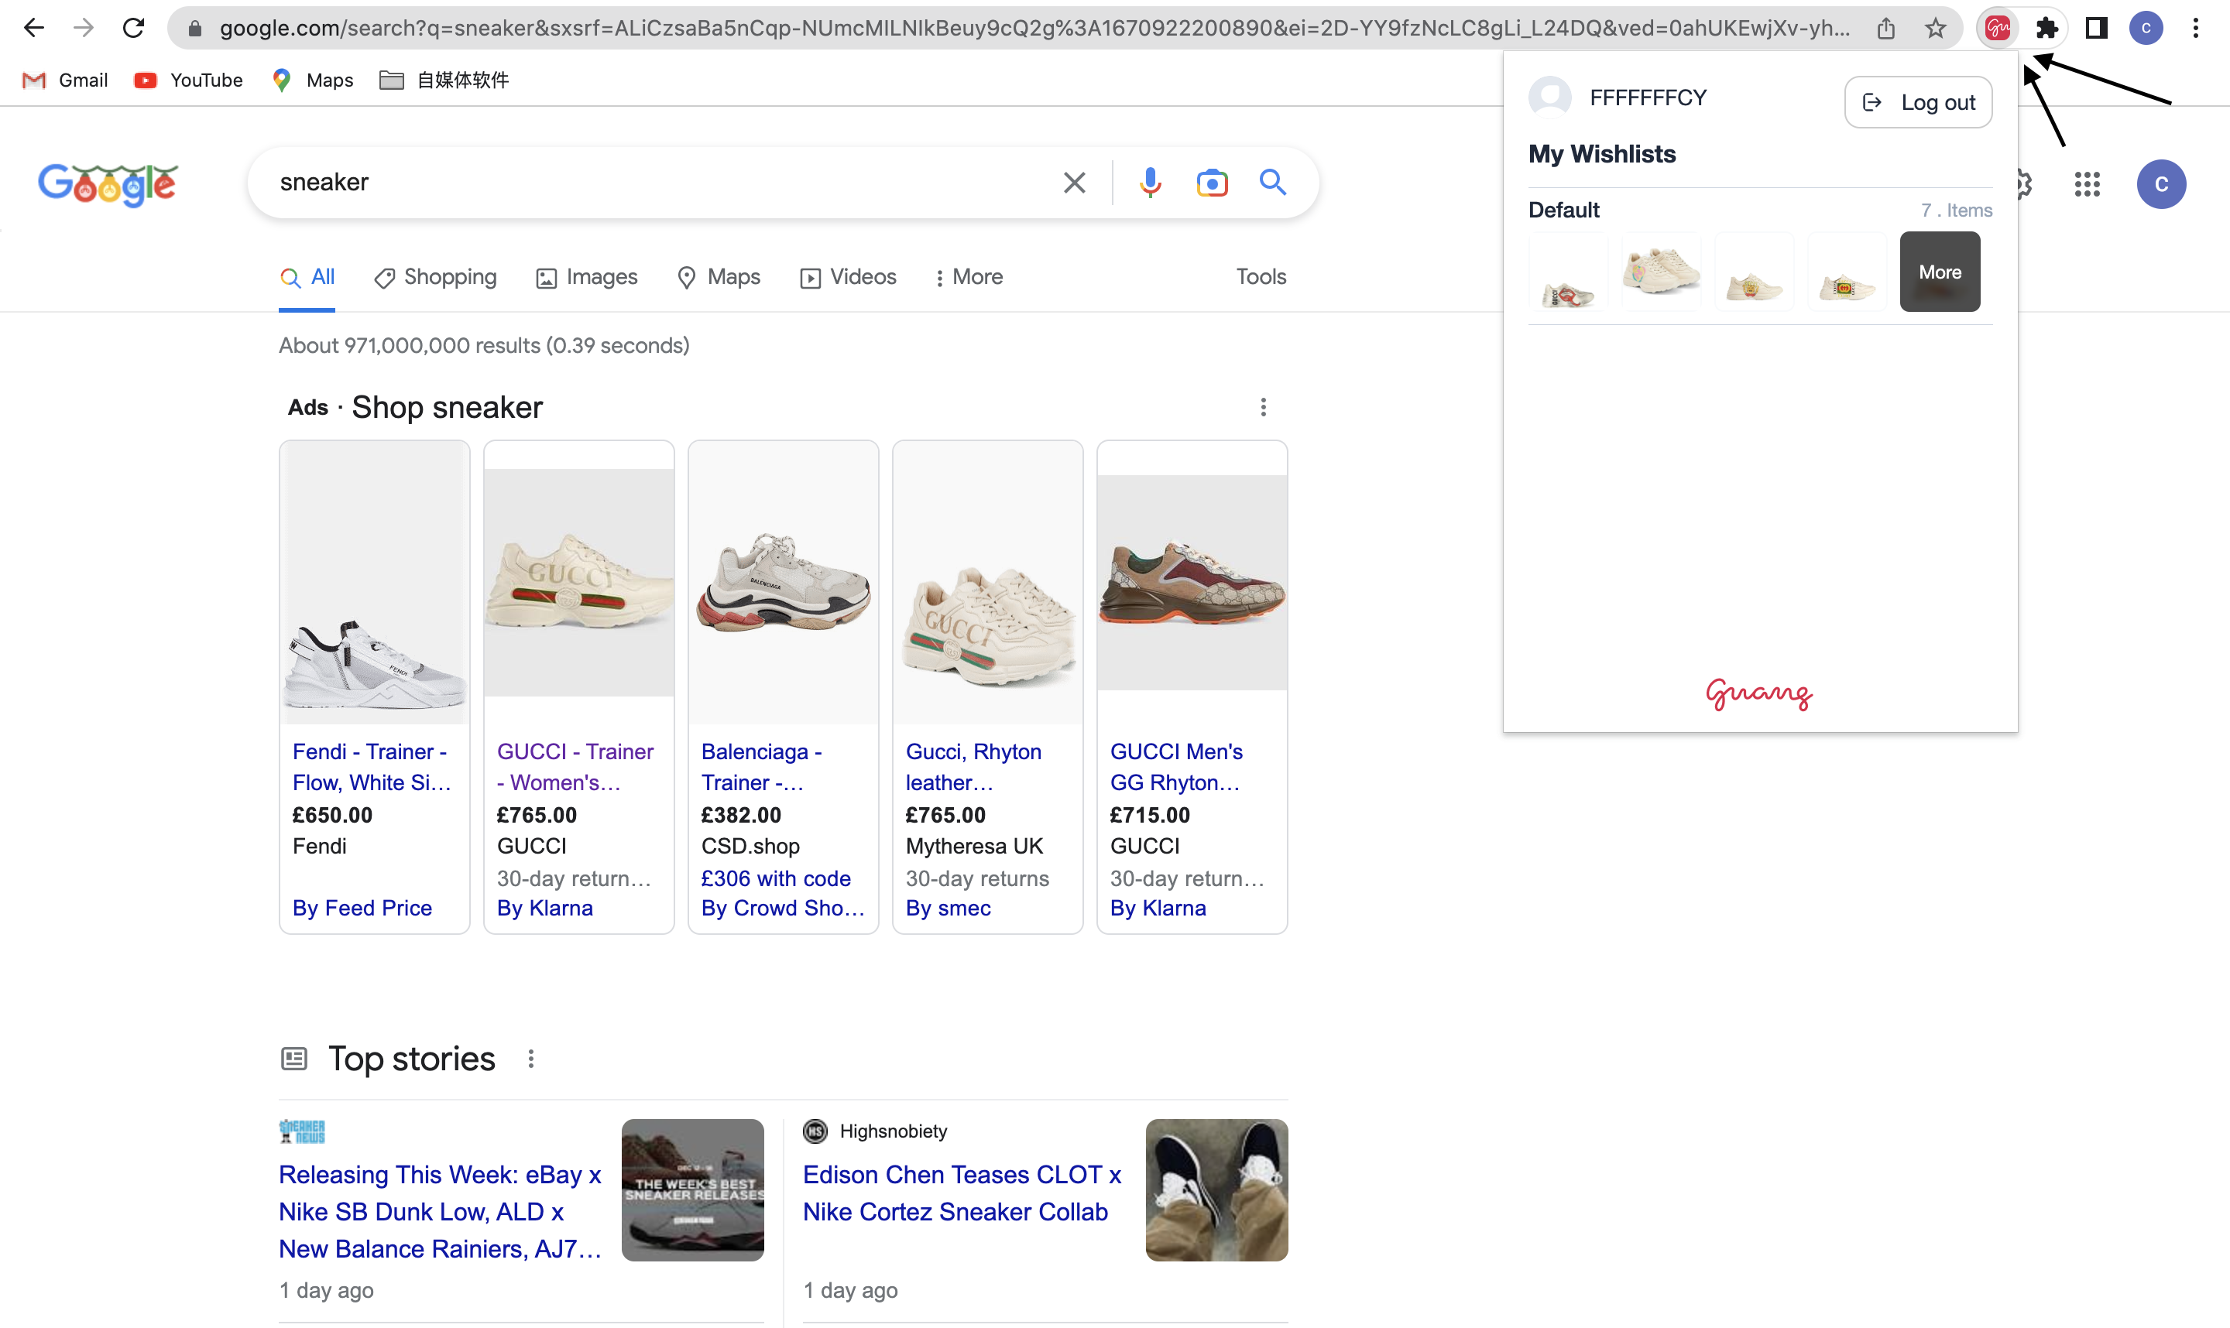Viewport: 2230px width, 1328px height.
Task: Open the Gmail bookmark
Action: (x=65, y=80)
